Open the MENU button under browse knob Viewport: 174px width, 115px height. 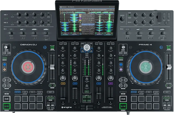(87, 55)
